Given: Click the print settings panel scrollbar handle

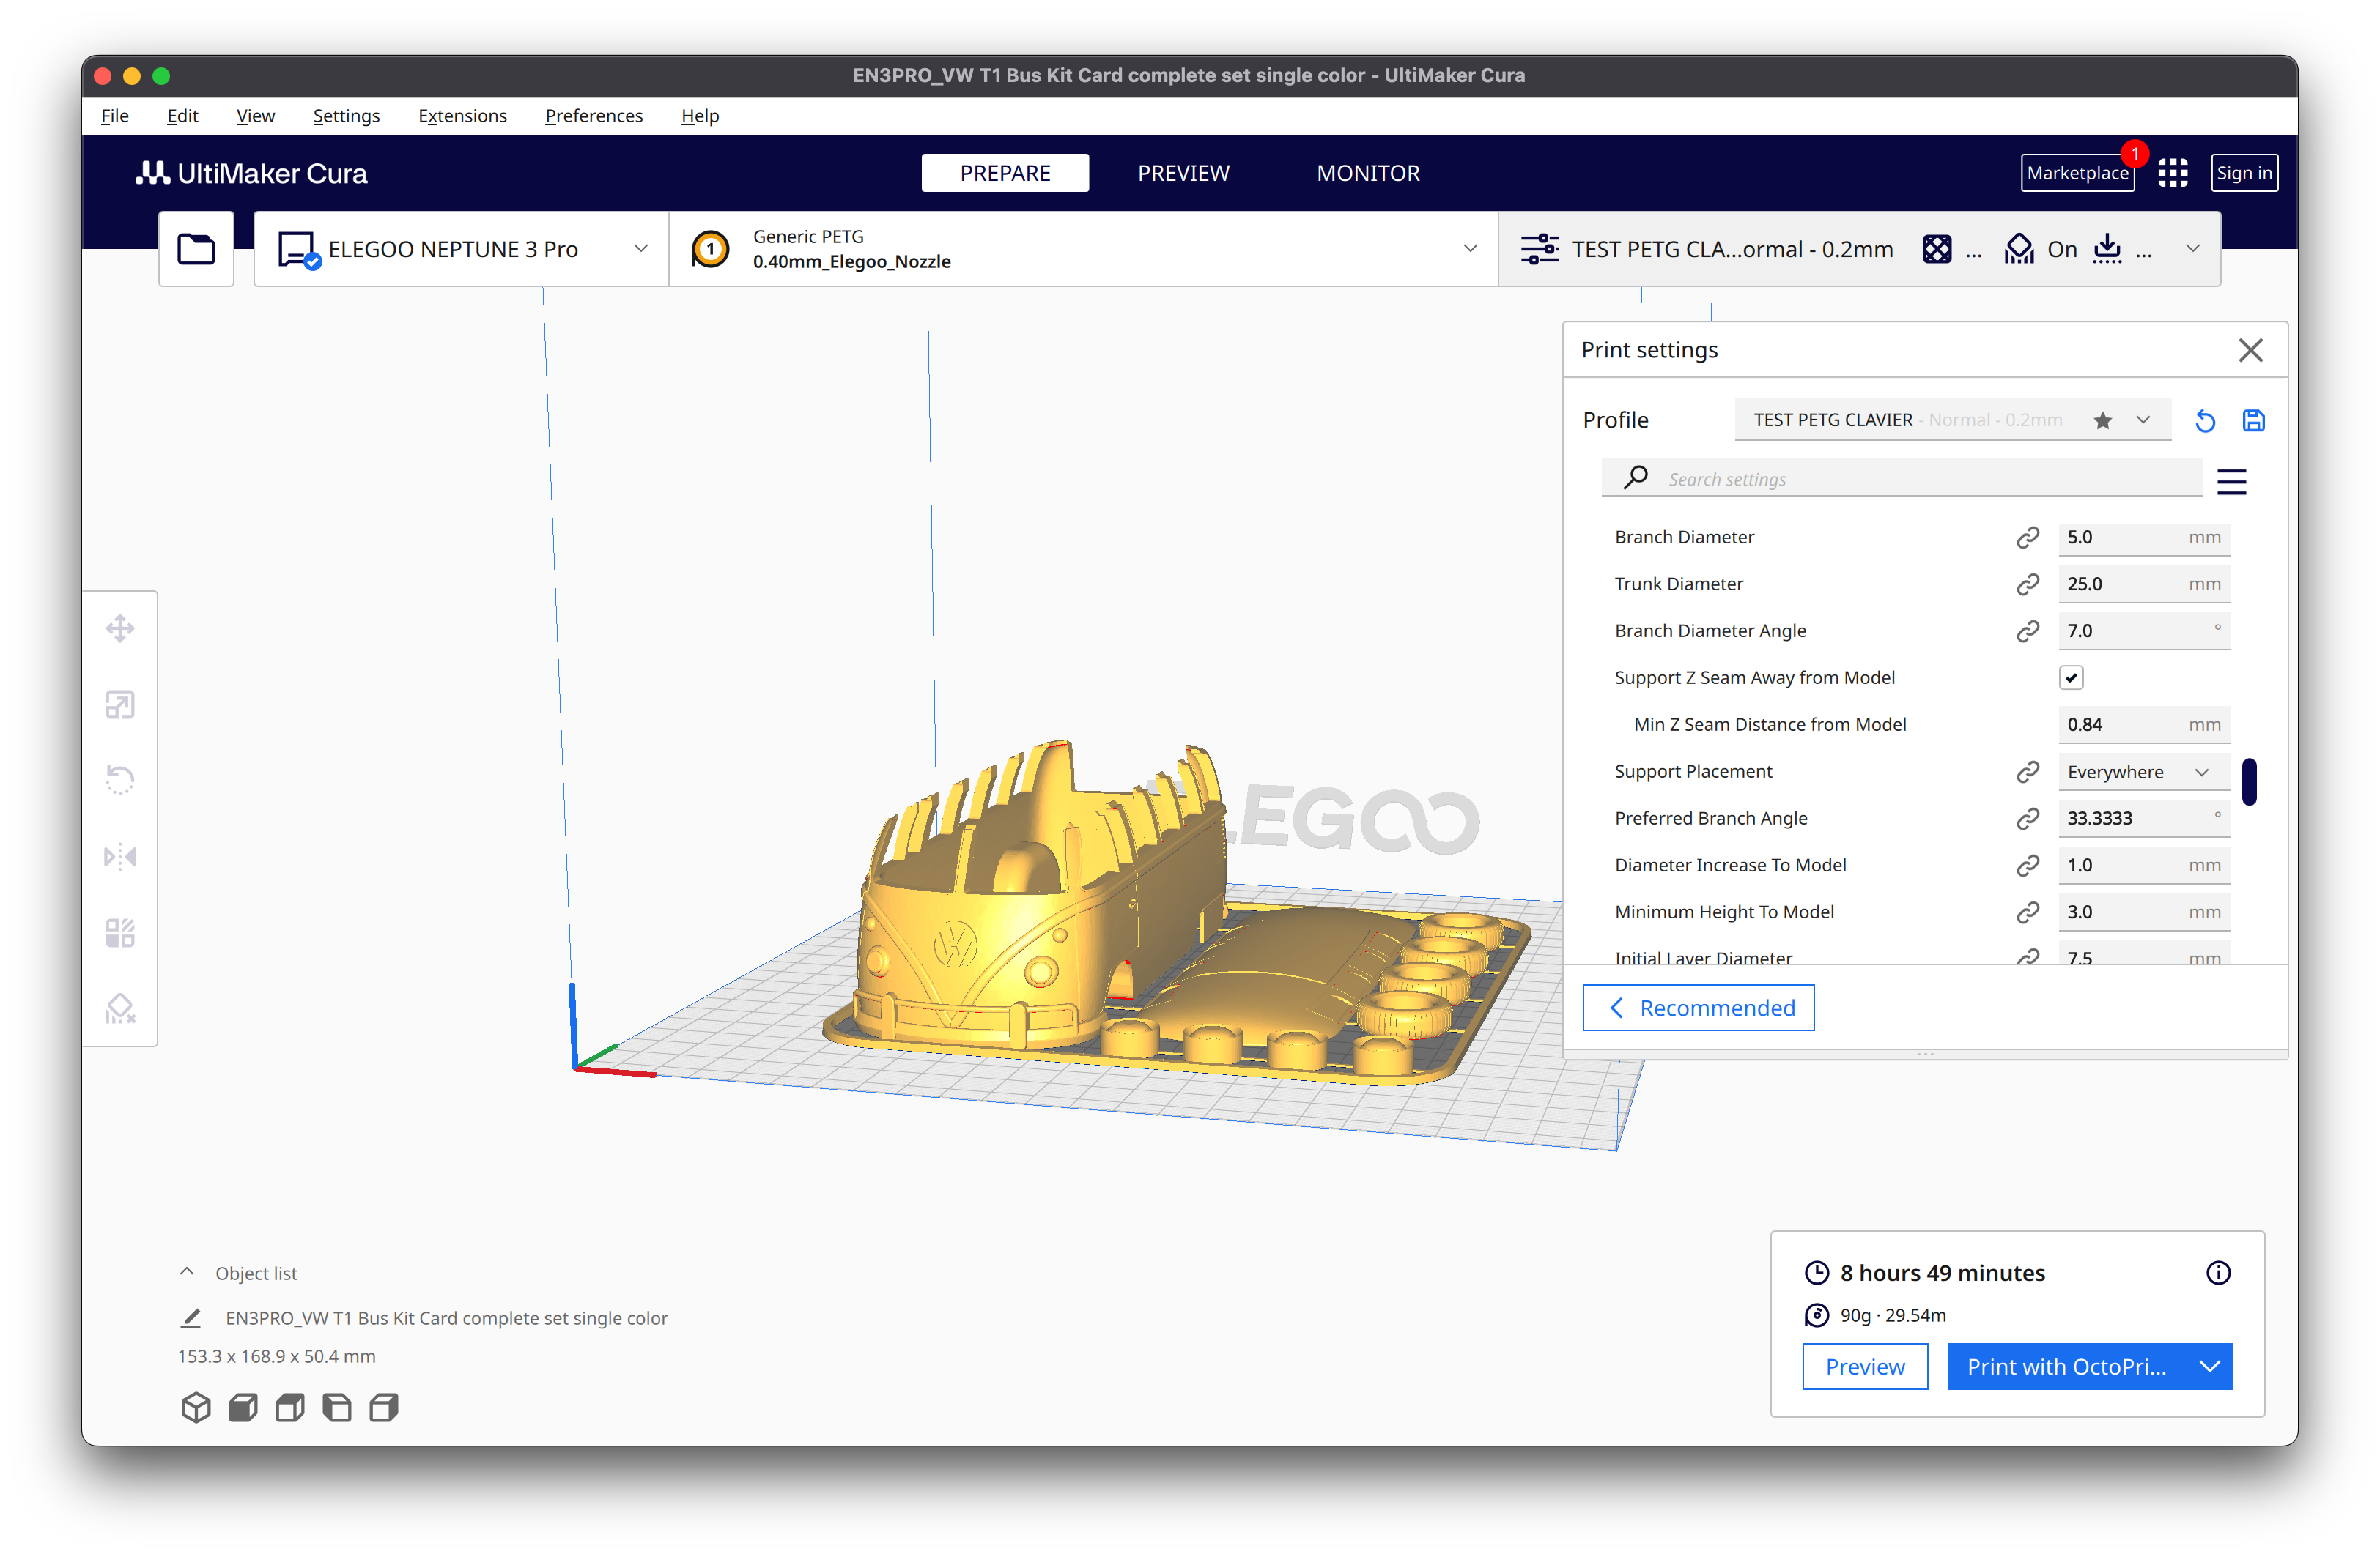Looking at the screenshot, I should (x=2249, y=781).
